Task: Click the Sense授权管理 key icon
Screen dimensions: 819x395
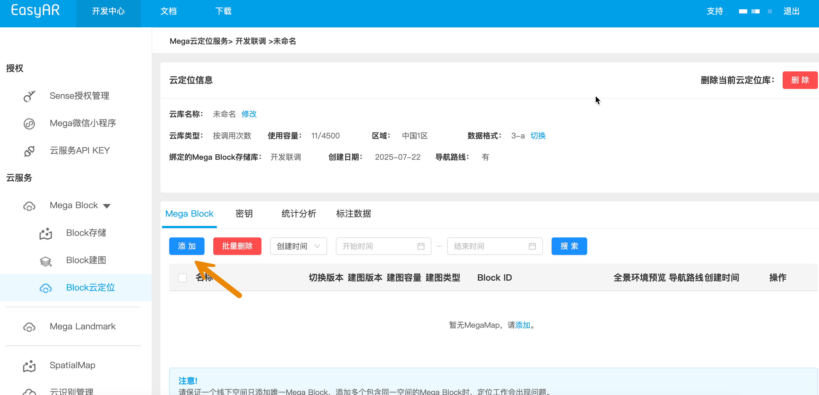Action: pos(29,96)
